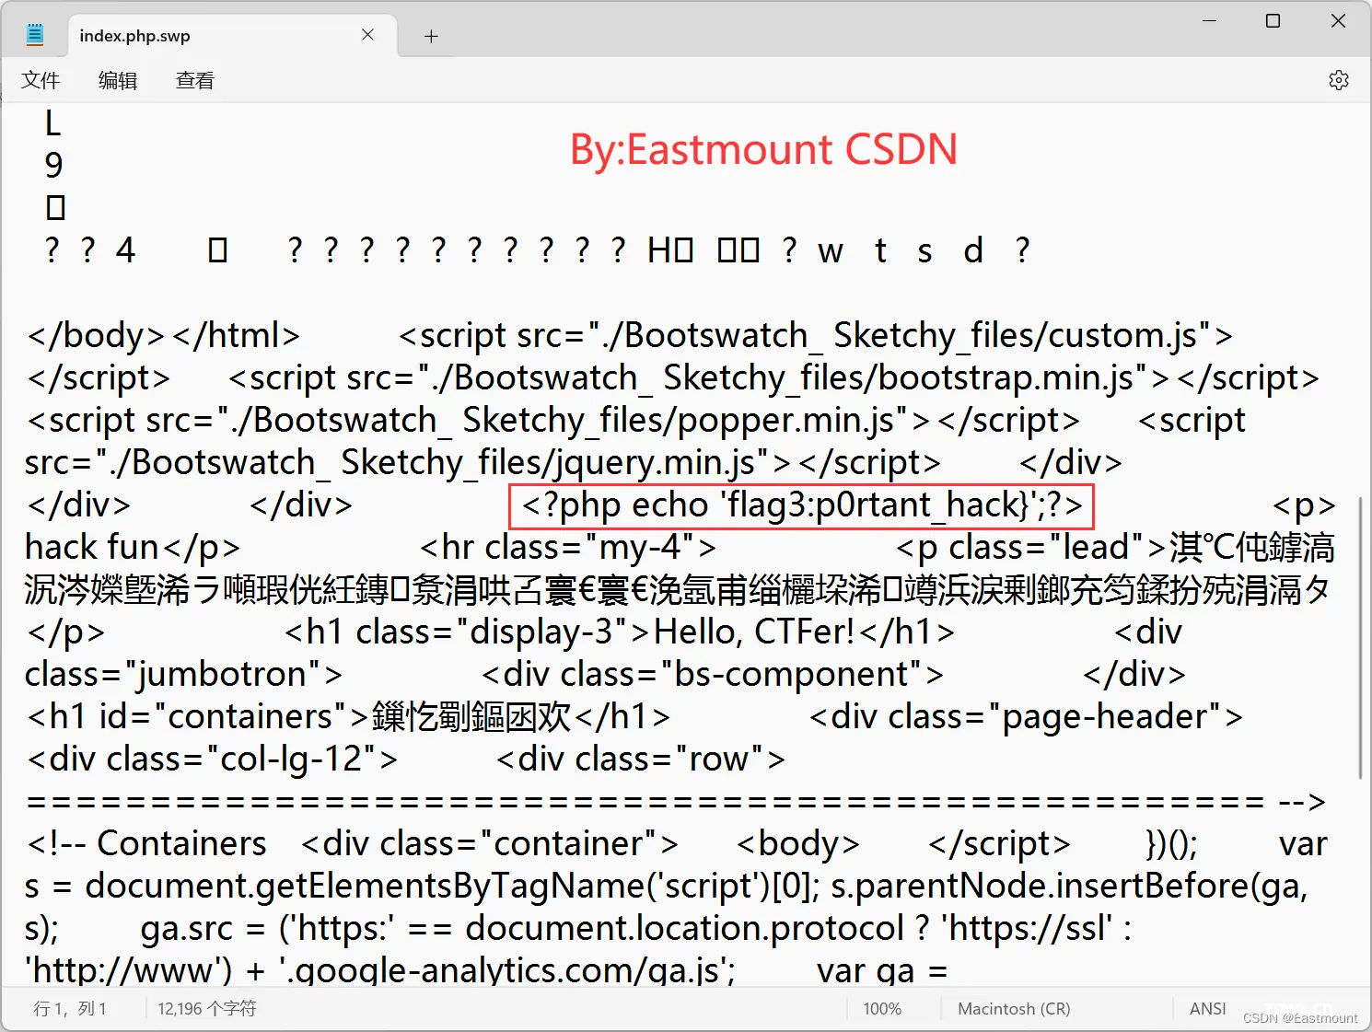Click the flag3:p0rtant_hack} php line

[802, 505]
